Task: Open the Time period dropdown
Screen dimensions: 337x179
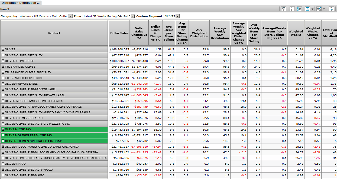Action: (133, 16)
